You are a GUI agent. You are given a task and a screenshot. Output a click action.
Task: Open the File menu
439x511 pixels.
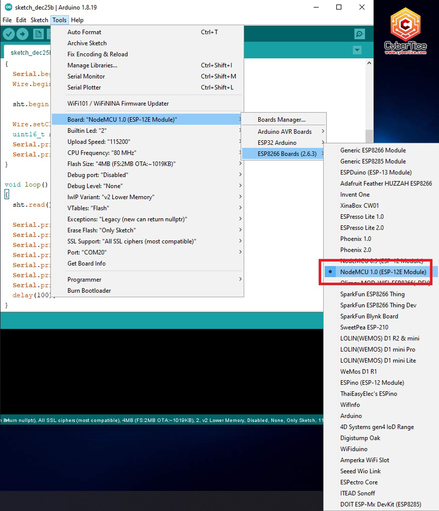pyautogui.click(x=7, y=20)
